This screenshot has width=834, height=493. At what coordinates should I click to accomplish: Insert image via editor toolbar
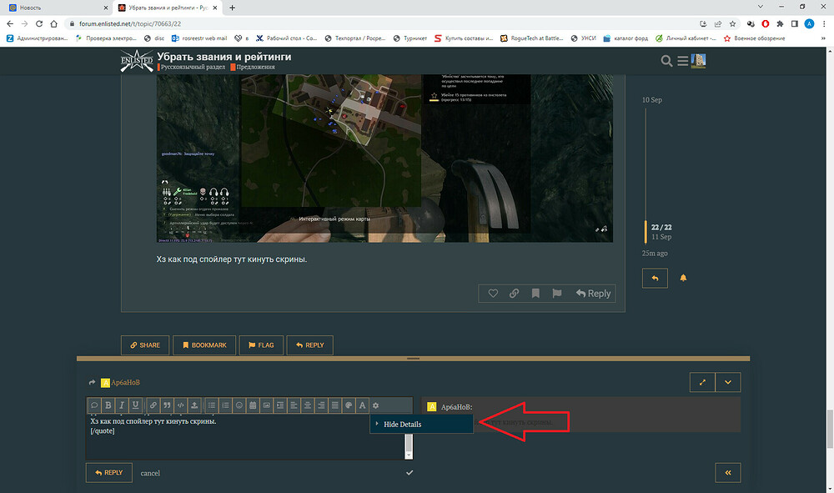tap(267, 405)
